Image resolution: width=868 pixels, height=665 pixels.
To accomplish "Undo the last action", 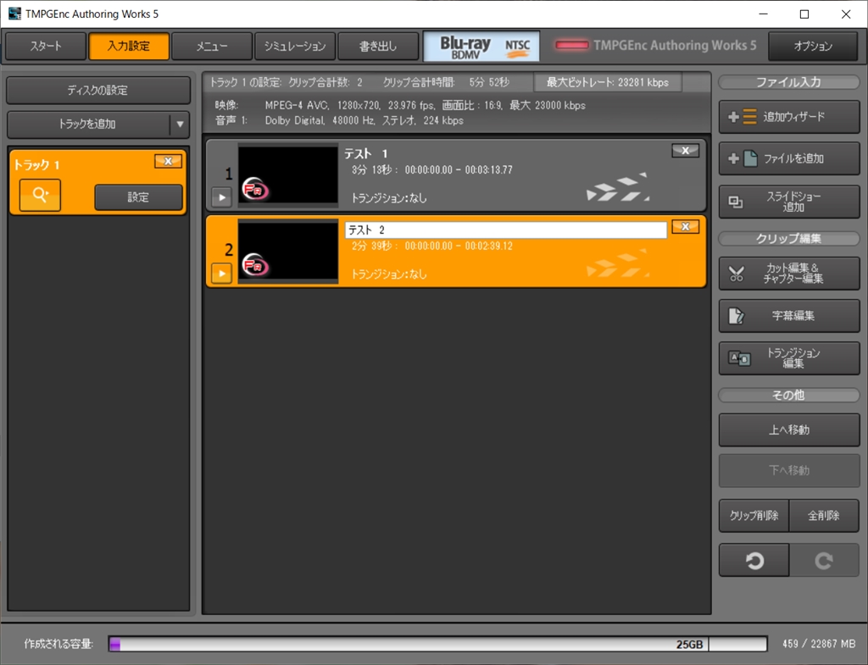I will coord(754,561).
